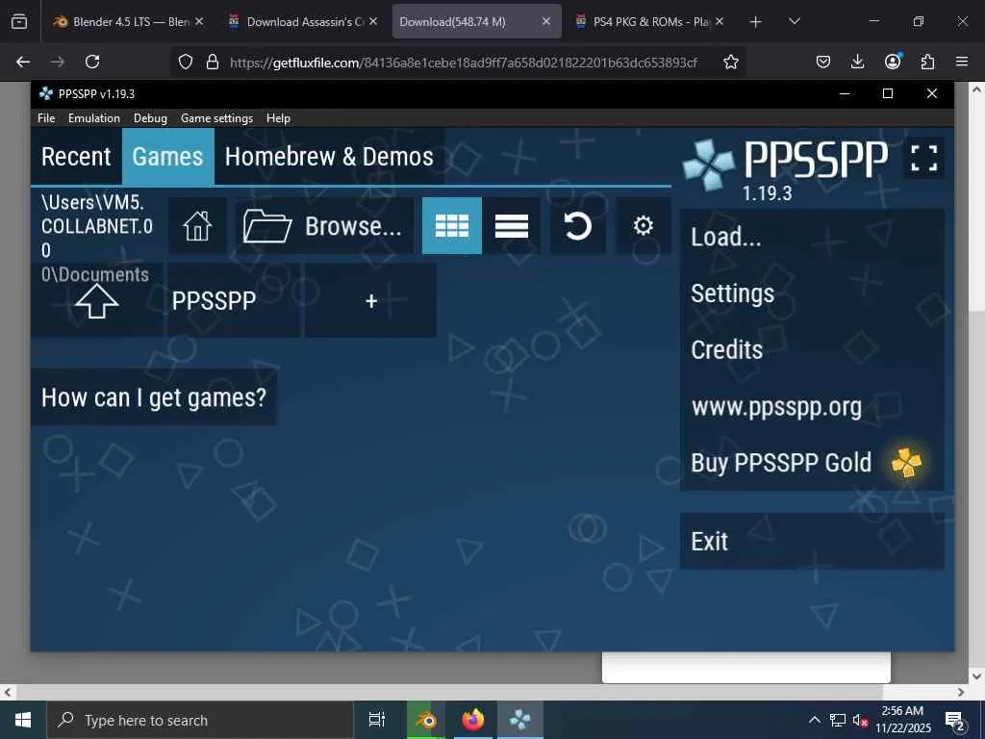Click the horizontal scrollbar right arrow
Screen dimensions: 985x739
(x=961, y=693)
